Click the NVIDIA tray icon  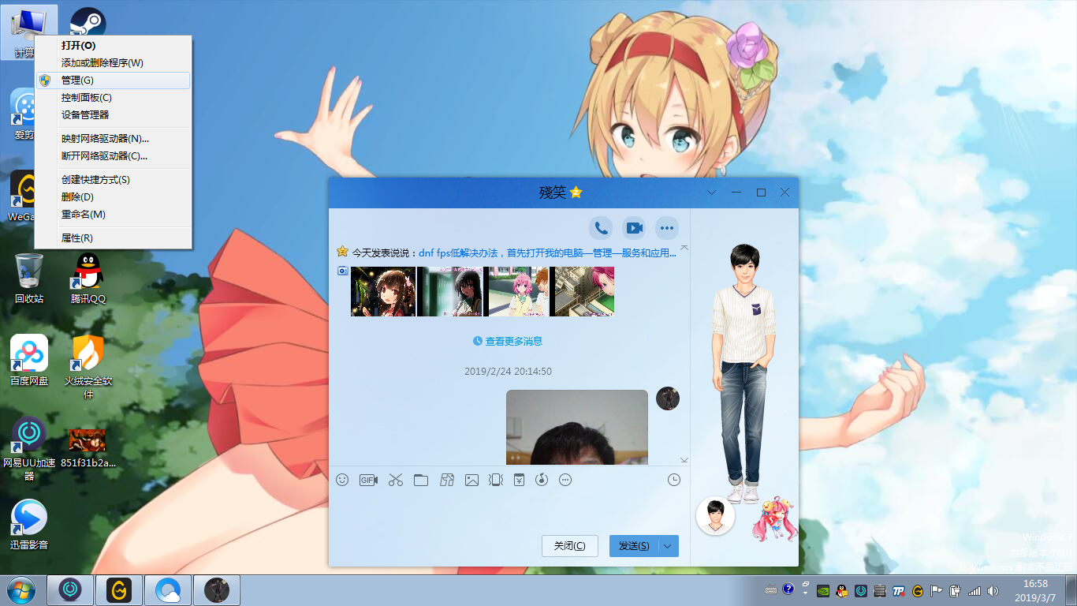coord(823,590)
